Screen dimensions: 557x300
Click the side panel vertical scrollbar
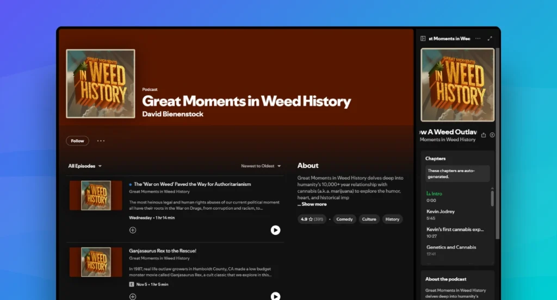click(497, 143)
